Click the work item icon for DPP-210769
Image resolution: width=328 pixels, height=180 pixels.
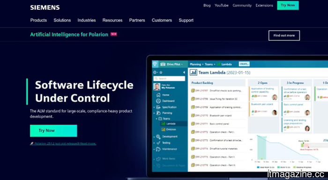193,107
